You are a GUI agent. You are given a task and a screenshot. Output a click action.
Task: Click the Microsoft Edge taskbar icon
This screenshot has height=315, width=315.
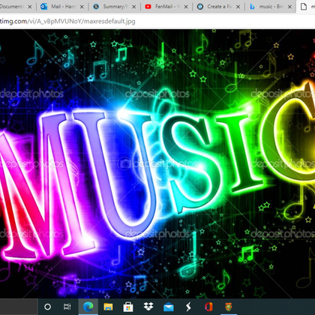tap(88, 307)
